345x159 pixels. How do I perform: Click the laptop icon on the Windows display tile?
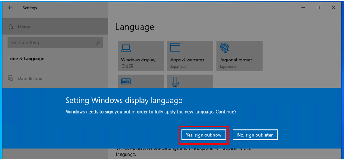coord(126,48)
